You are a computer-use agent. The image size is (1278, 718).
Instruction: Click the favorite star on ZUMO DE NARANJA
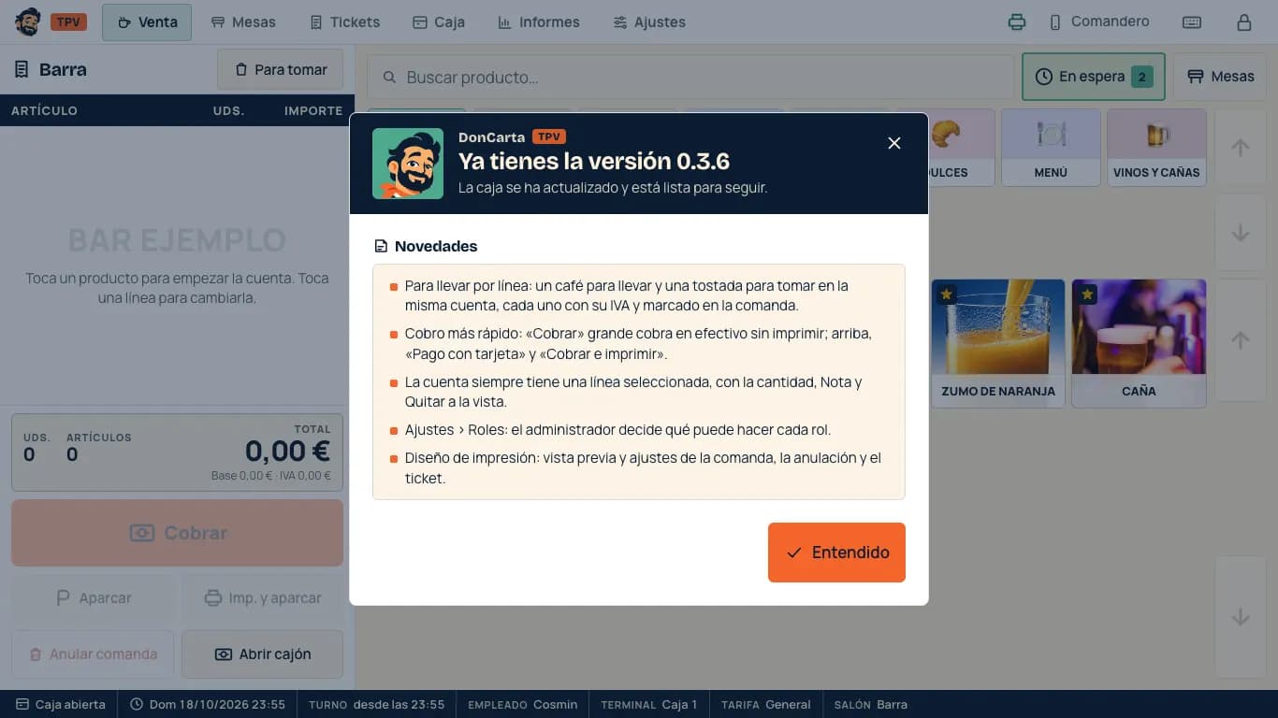946,294
